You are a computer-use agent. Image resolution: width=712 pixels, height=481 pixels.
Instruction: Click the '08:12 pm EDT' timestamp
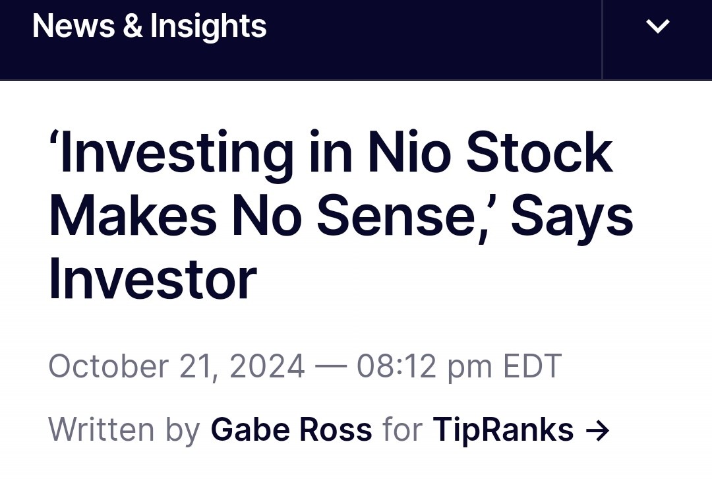click(x=459, y=366)
